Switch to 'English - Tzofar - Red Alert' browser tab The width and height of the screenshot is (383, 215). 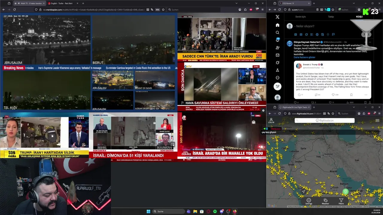point(63,3)
